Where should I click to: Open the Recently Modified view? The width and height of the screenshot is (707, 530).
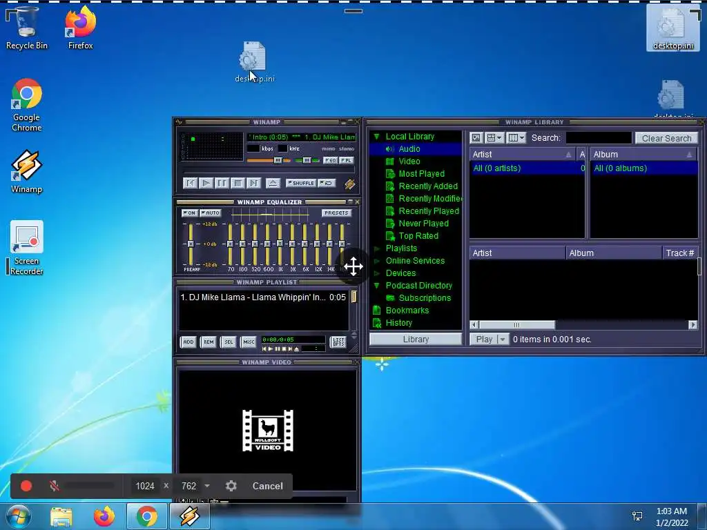pos(430,199)
